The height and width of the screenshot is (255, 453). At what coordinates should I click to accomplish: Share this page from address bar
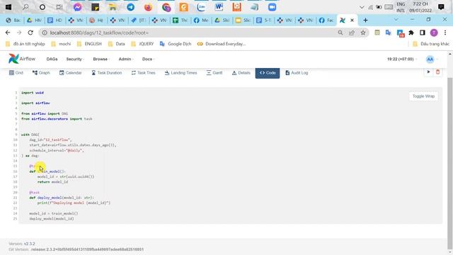(352, 33)
